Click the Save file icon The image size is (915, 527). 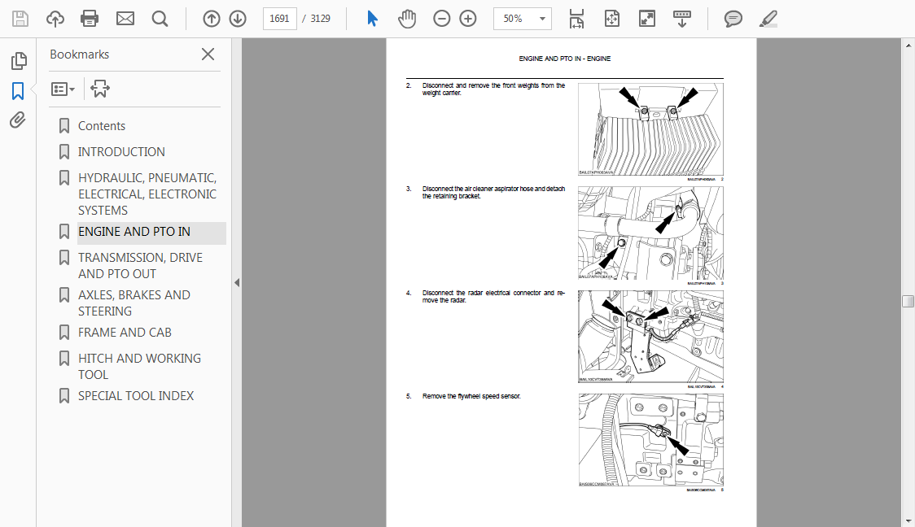pyautogui.click(x=20, y=19)
